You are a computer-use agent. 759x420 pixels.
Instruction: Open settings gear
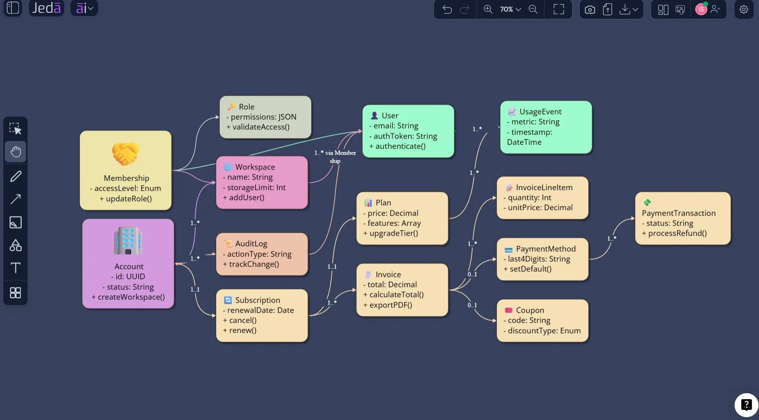click(744, 9)
